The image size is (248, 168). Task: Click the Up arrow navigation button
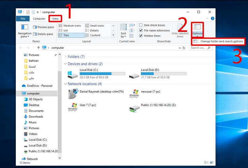click(x=38, y=48)
